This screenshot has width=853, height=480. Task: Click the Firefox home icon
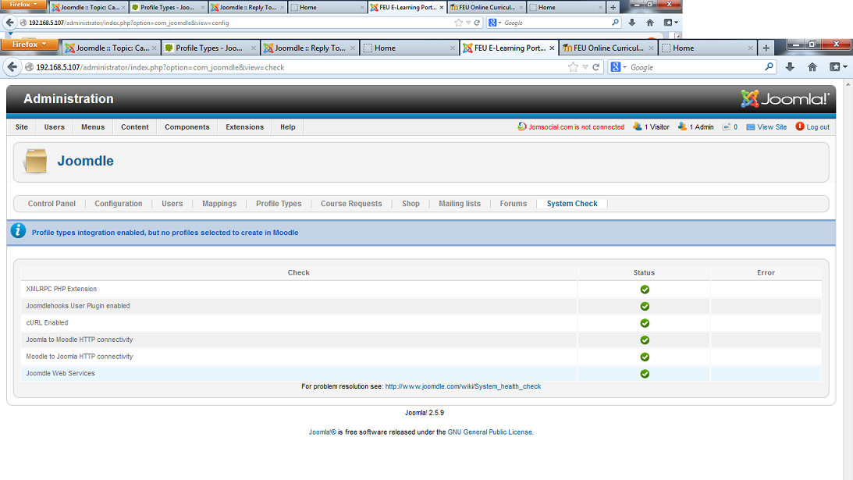pos(812,67)
